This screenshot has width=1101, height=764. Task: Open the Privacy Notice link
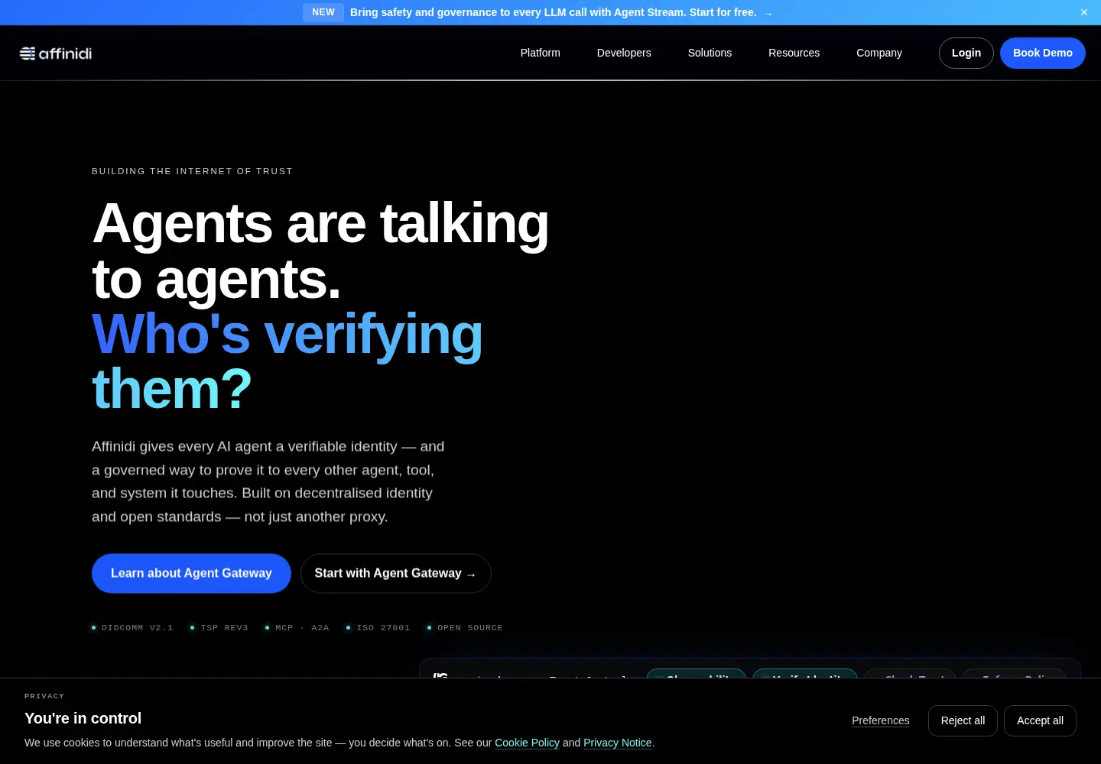(617, 743)
